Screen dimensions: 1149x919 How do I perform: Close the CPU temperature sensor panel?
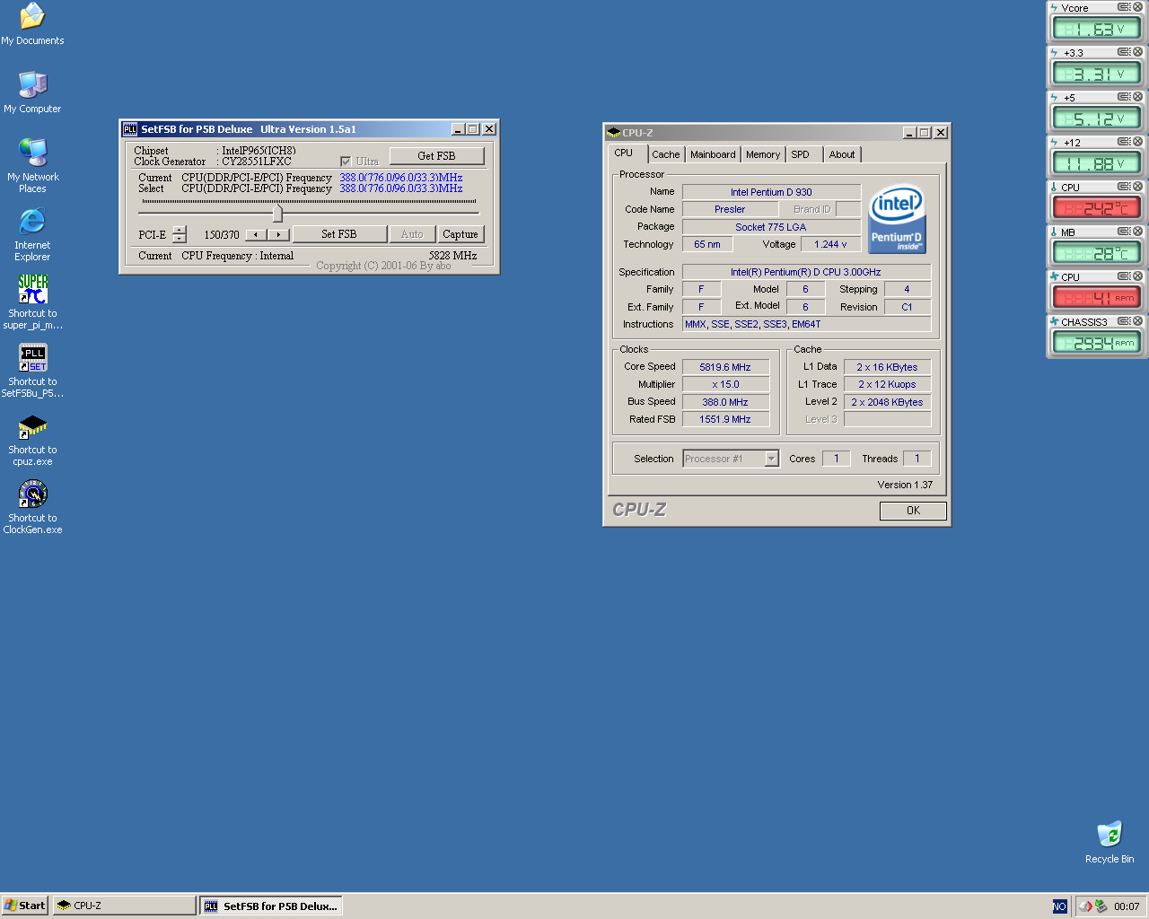[1137, 187]
